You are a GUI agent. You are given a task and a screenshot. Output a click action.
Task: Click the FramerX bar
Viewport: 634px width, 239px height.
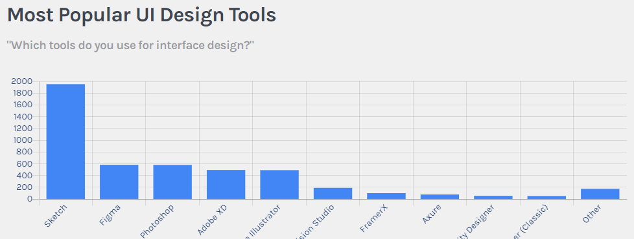pos(386,196)
